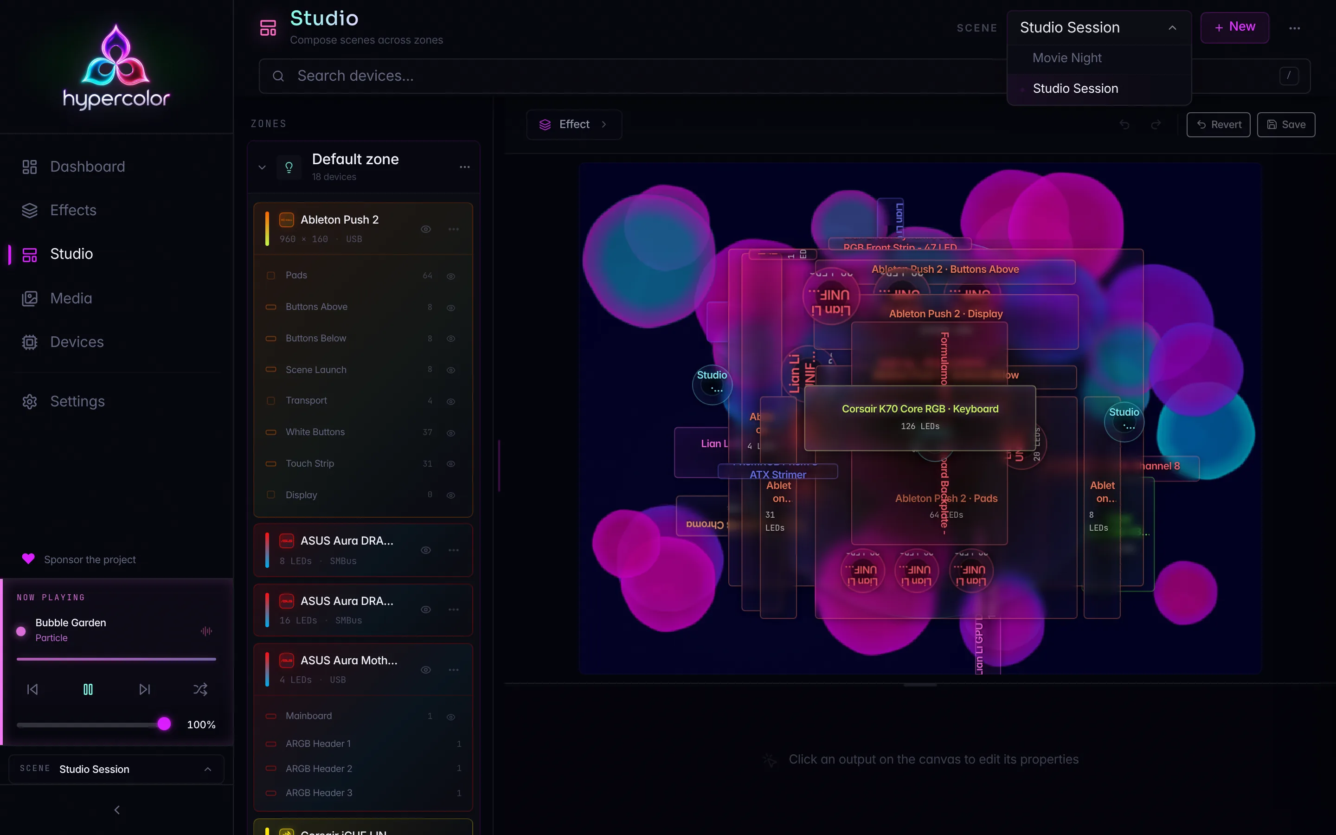Toggle visibility of Buttons Above output
The image size is (1336, 835).
450,308
